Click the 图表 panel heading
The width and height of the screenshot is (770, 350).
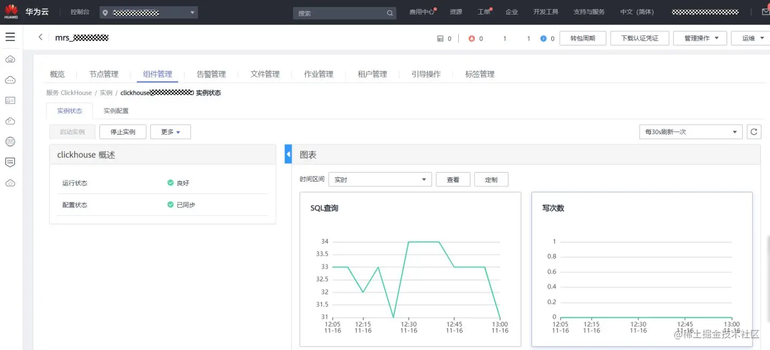coord(308,155)
